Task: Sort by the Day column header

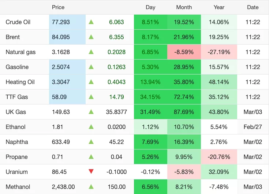Action: tap(150, 7)
